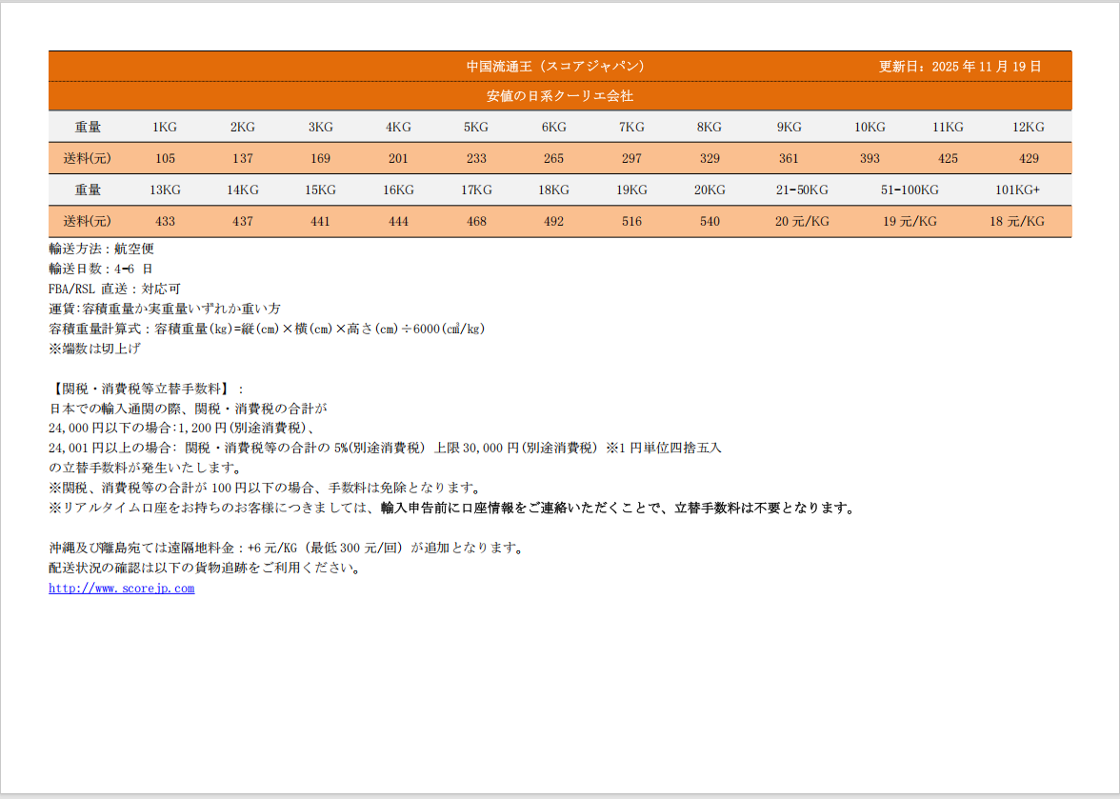Select the FBA/RSL 直送 対応可 line
This screenshot has width=1120, height=799.
(114, 289)
